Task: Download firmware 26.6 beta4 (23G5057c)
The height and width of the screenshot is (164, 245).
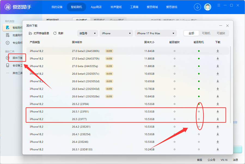Action: click(218, 74)
